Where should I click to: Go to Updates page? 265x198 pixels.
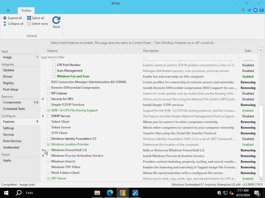(x=20, y=70)
